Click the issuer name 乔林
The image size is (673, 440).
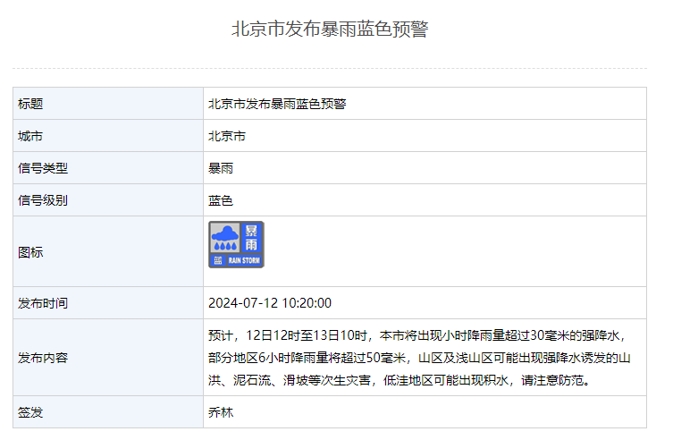pos(221,412)
